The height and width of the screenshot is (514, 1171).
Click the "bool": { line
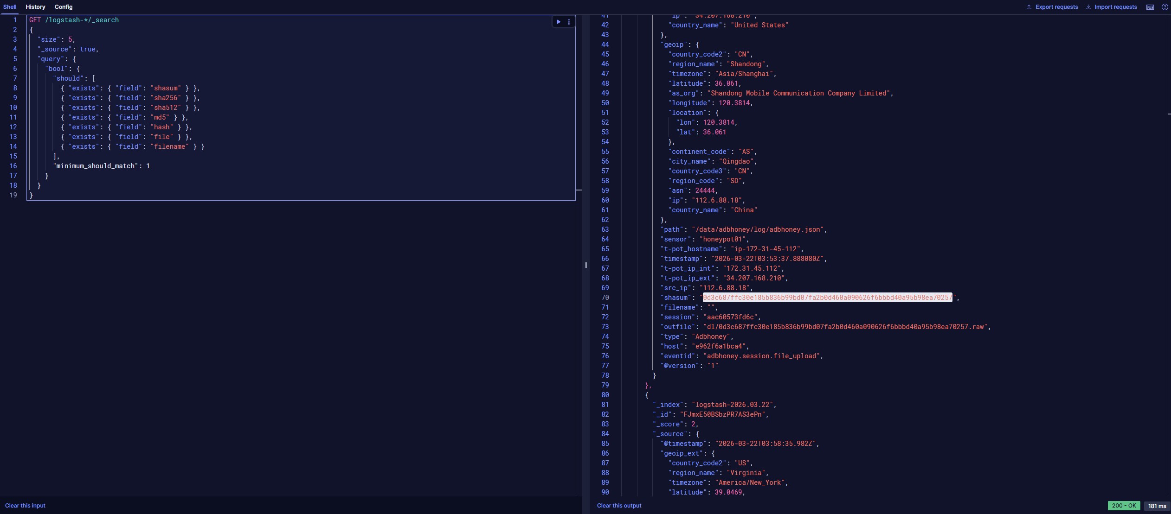[63, 69]
